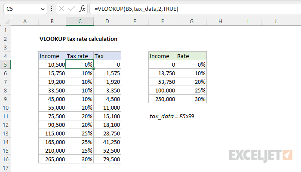Click the formula bar options dots
Screen dimensions: 301x172
pyautogui.click(x=52, y=9)
